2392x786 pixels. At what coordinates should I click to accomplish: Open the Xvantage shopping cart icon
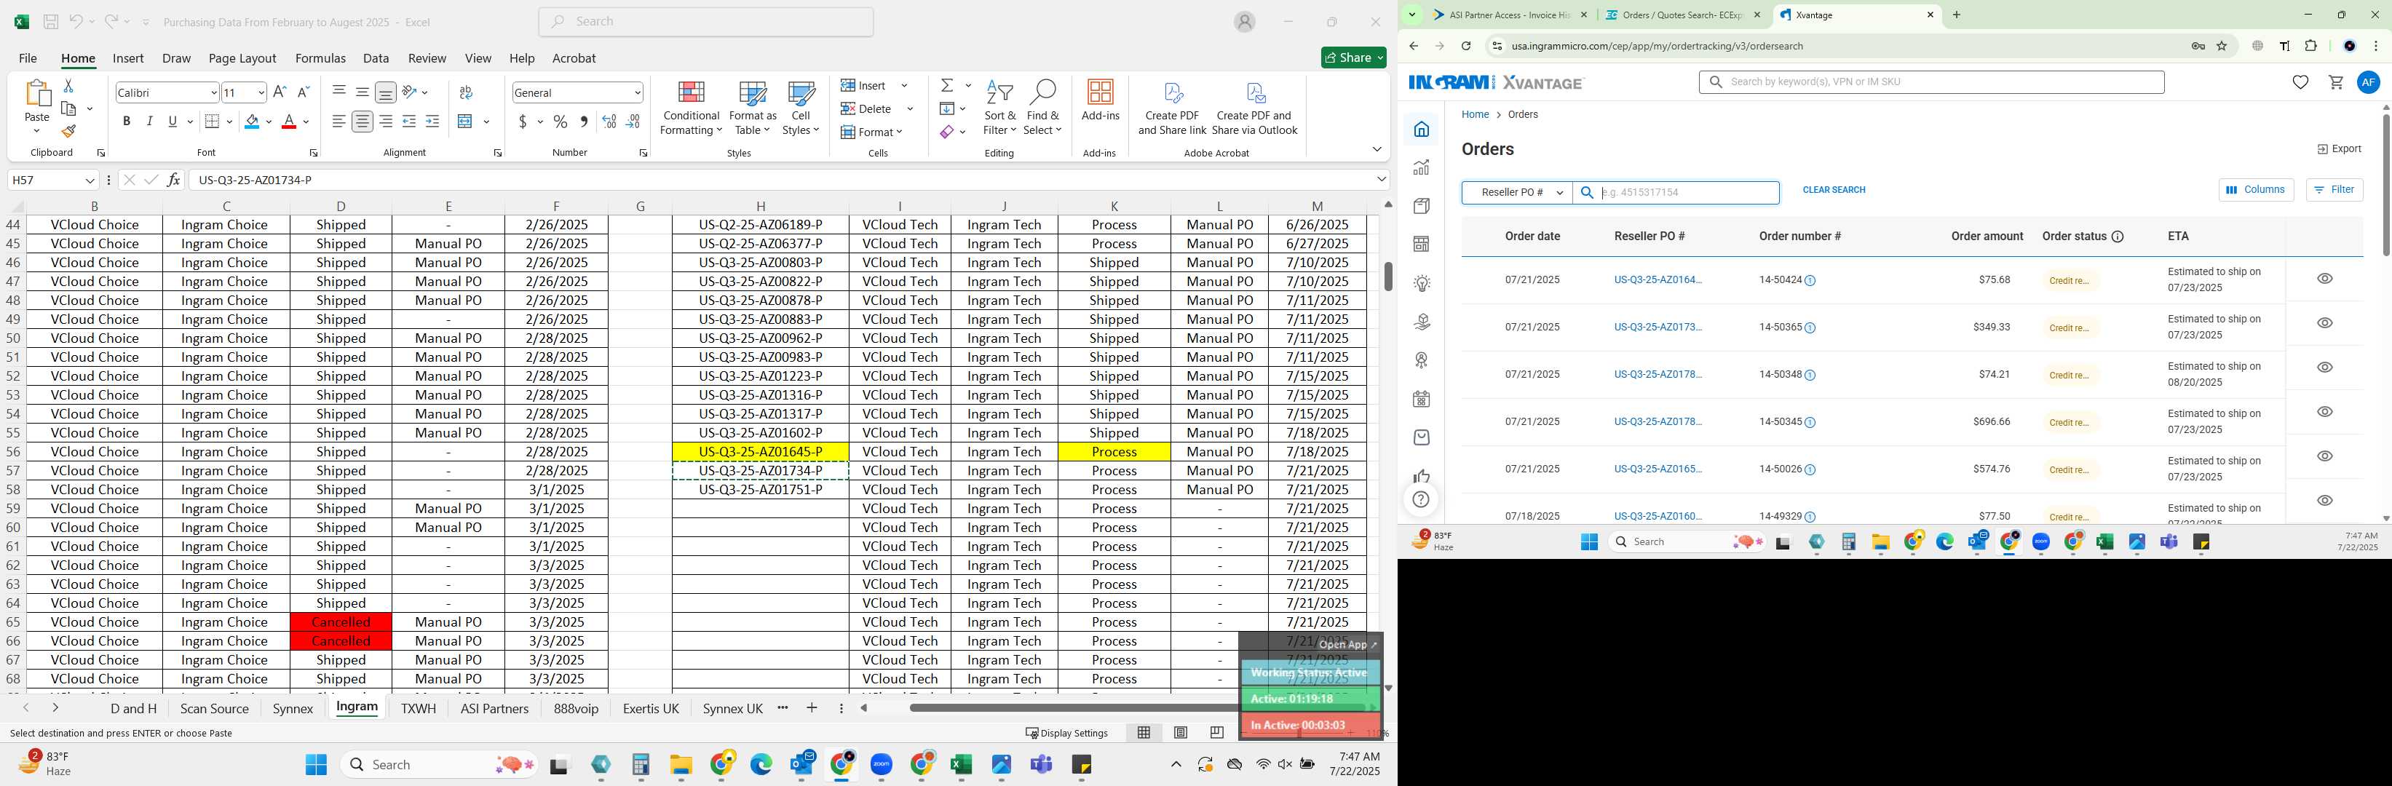click(2335, 82)
